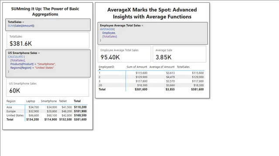Click Employee 2 Average of Amount $4,479
This screenshot has width=279, height=156.
[170, 77]
